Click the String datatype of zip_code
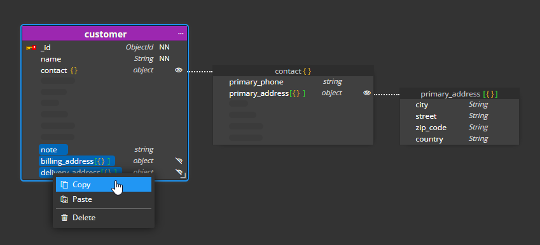540x245 pixels. coord(478,127)
